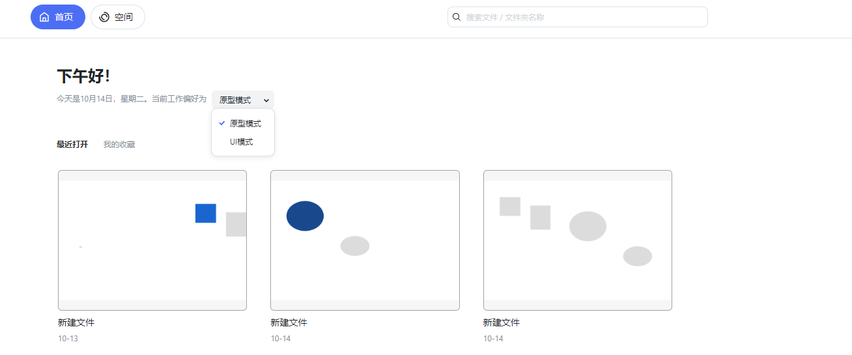852x355 pixels.
Task: Open the 空间 space page
Action: point(123,17)
